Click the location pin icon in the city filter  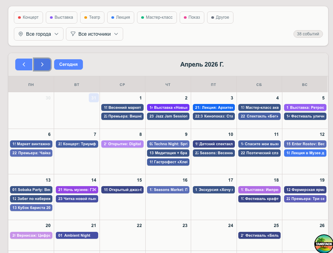tap(21, 34)
